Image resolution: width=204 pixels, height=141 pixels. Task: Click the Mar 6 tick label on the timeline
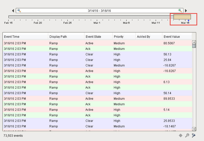click(126, 23)
